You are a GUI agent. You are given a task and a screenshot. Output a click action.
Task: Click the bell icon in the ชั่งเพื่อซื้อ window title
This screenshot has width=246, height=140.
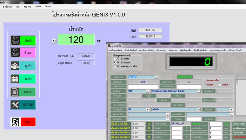point(109,46)
